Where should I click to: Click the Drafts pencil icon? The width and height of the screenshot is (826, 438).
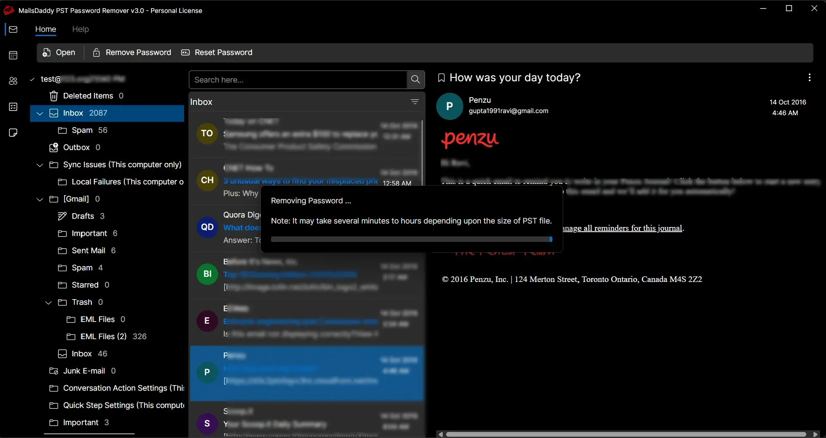[x=62, y=216]
